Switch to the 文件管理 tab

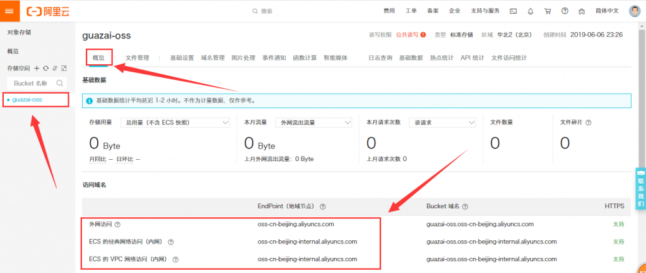click(x=137, y=58)
